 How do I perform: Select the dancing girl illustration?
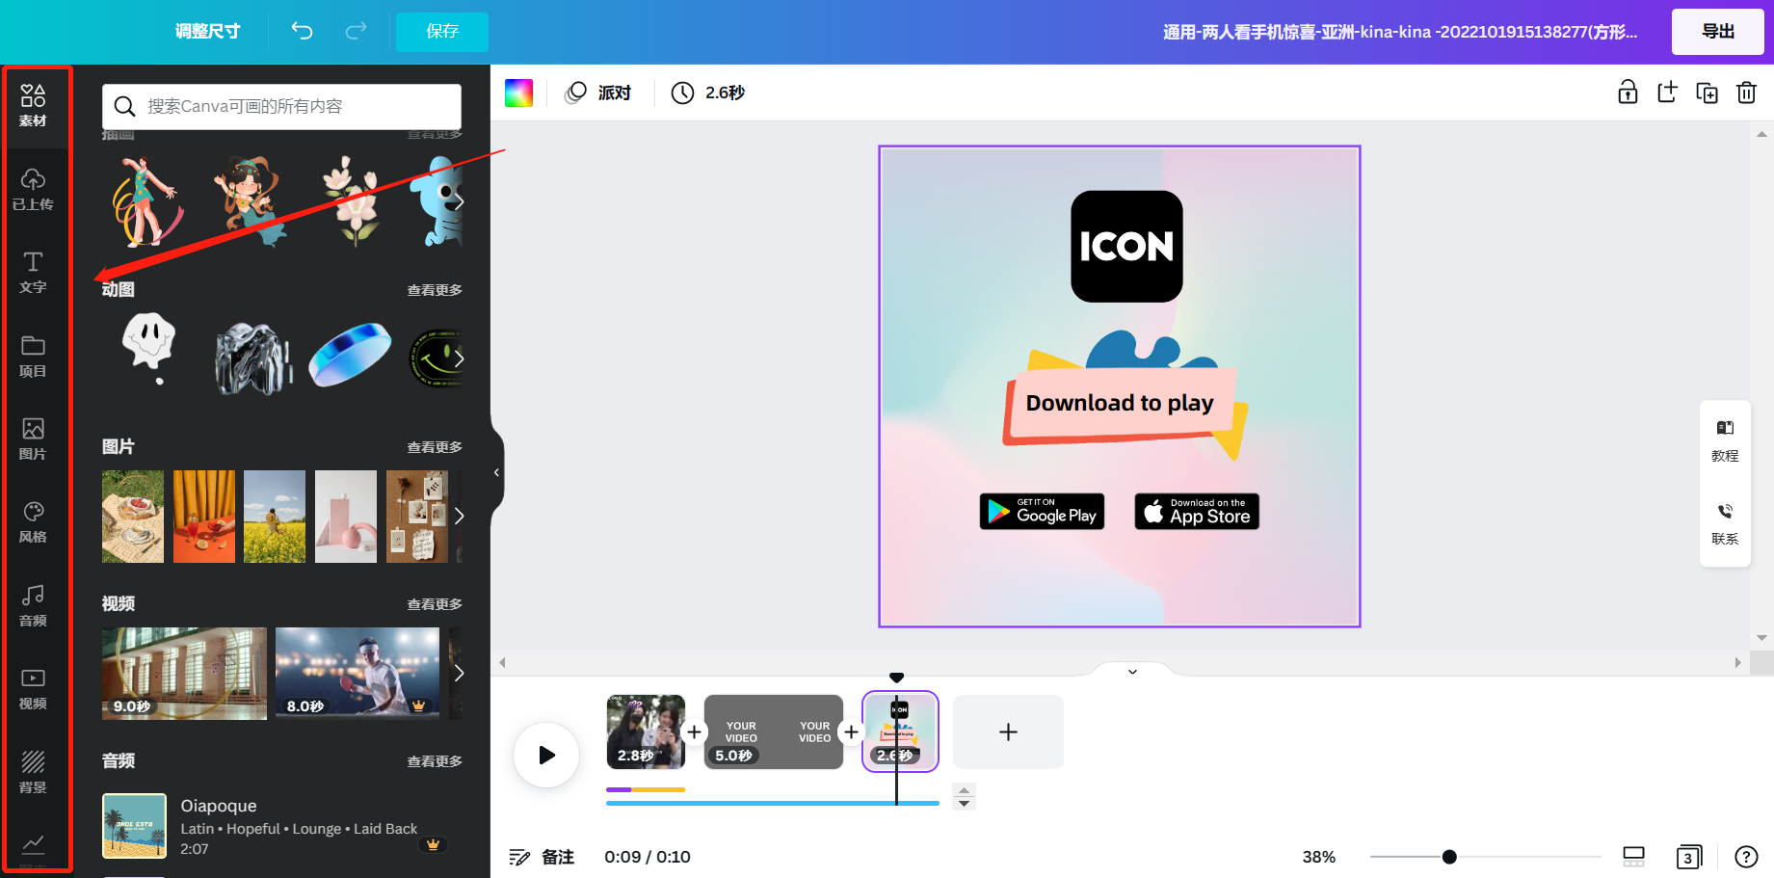(146, 201)
